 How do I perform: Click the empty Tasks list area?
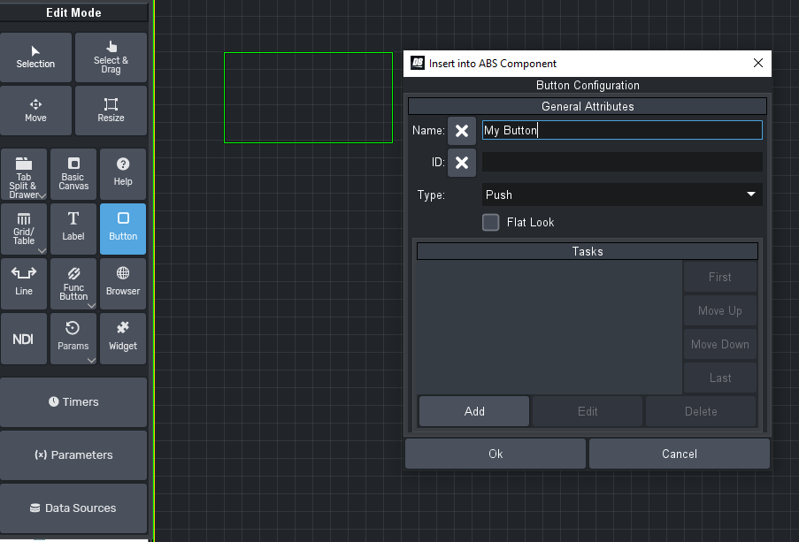pos(549,326)
